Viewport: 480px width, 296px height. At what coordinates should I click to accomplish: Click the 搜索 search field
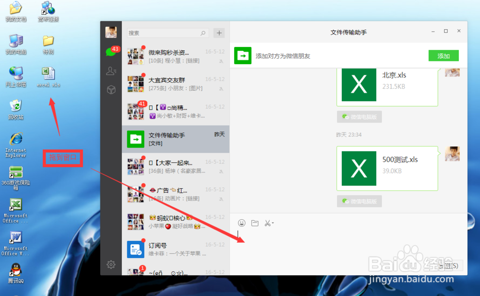(x=168, y=33)
